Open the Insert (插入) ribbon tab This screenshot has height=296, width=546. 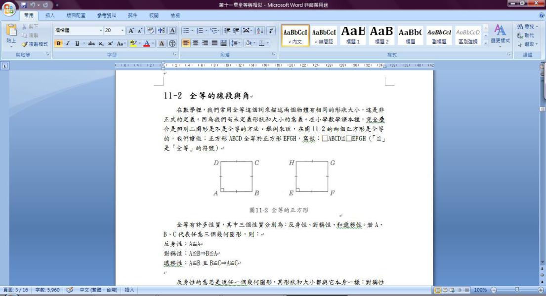pos(50,15)
